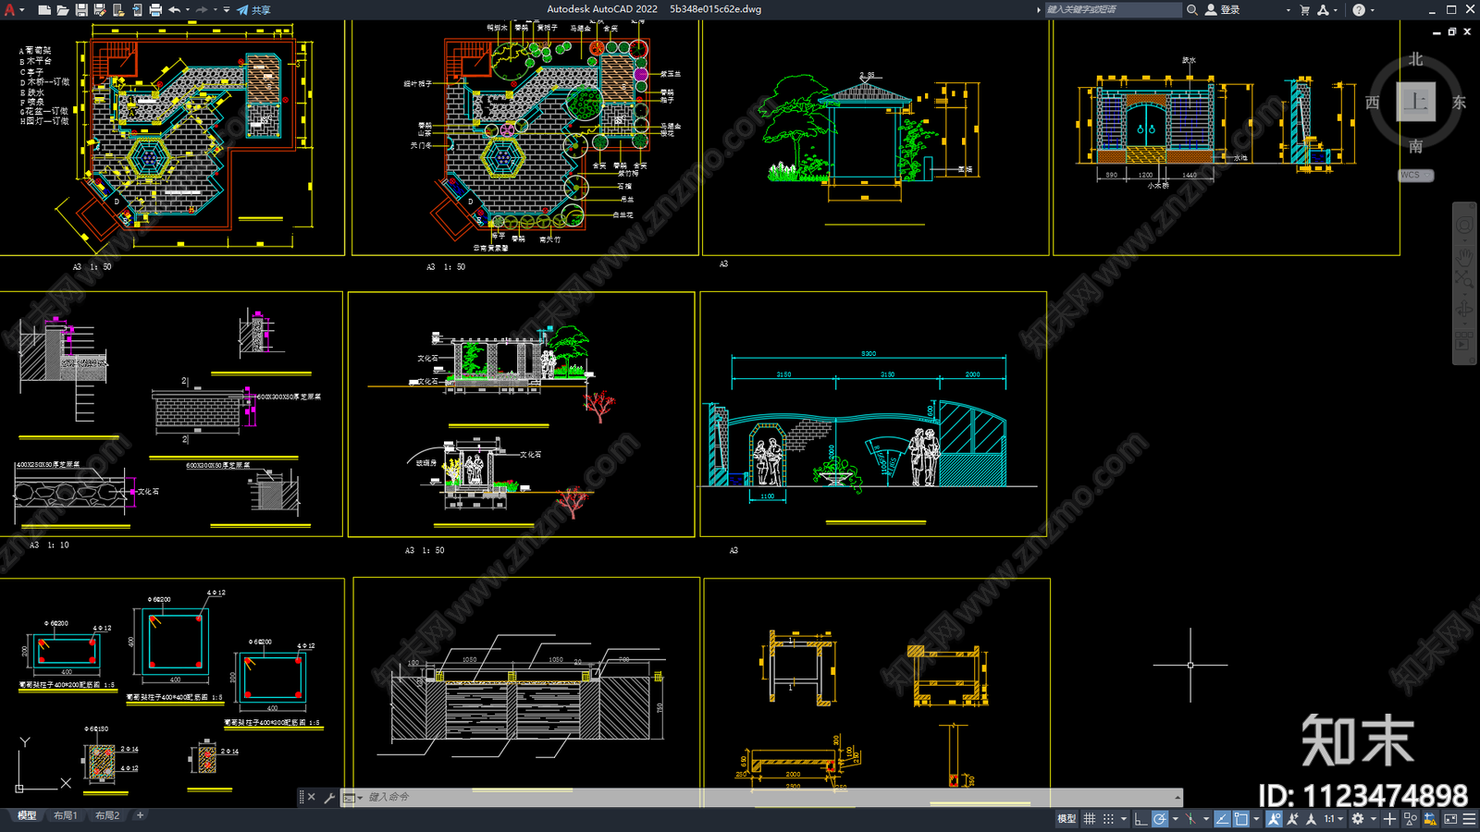
Task: Click the Redo arrow icon
Action: [202, 10]
